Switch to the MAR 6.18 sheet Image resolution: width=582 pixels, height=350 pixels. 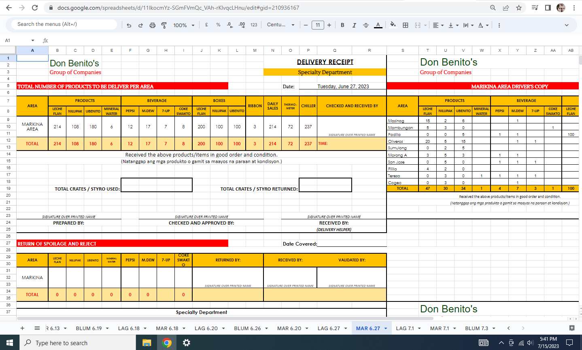167,328
